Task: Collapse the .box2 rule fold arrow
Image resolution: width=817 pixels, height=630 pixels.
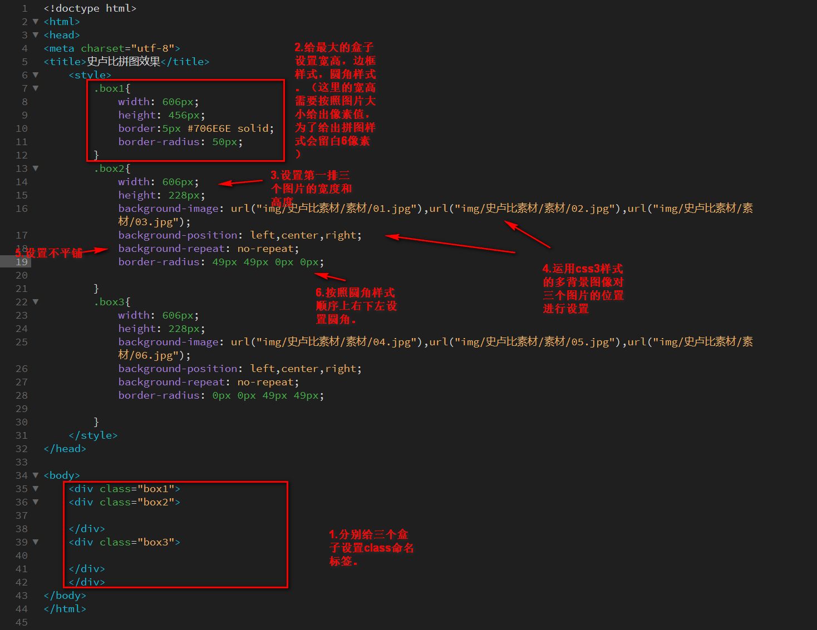Action: (36, 168)
